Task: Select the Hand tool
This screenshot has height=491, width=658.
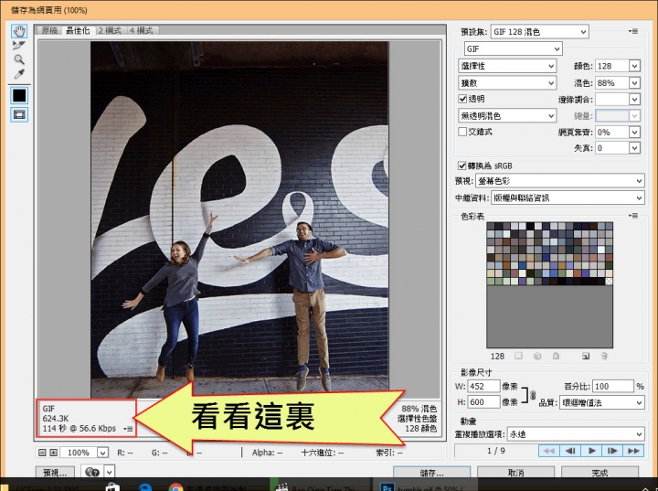Action: [x=19, y=31]
